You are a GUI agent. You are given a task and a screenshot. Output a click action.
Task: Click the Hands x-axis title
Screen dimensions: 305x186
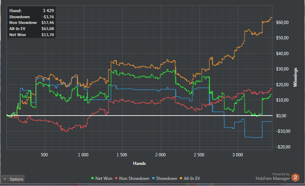[x=139, y=163]
